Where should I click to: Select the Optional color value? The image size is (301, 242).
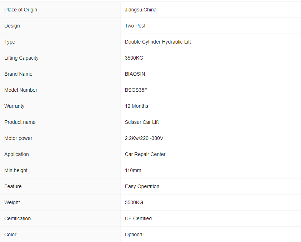(134, 235)
